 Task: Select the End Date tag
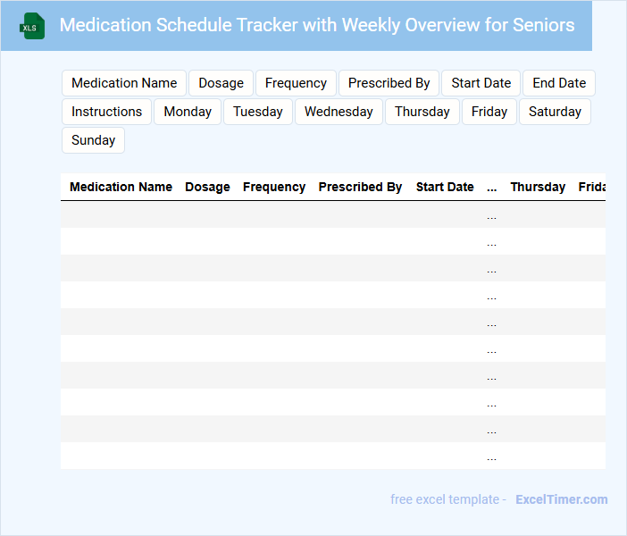tap(559, 83)
